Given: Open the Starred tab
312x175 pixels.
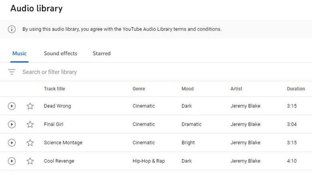Looking at the screenshot, I should pos(102,54).
